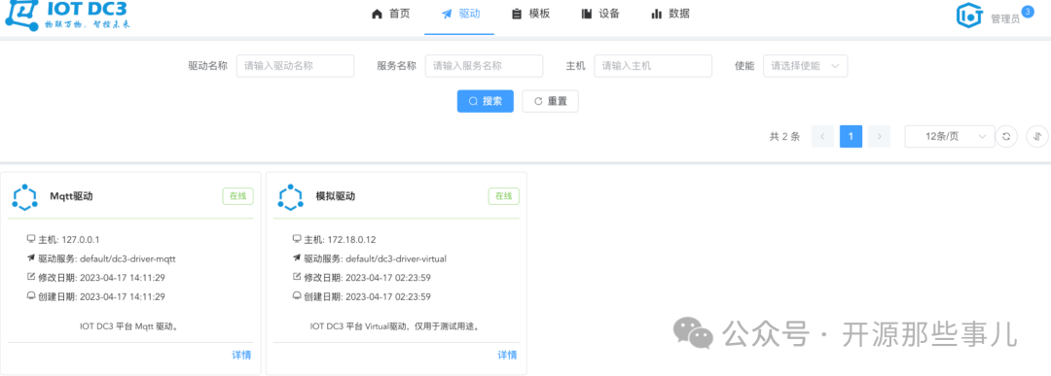The height and width of the screenshot is (376, 1051).
Task: Open 详情 link of 模拟驱动 card
Action: [x=507, y=356]
